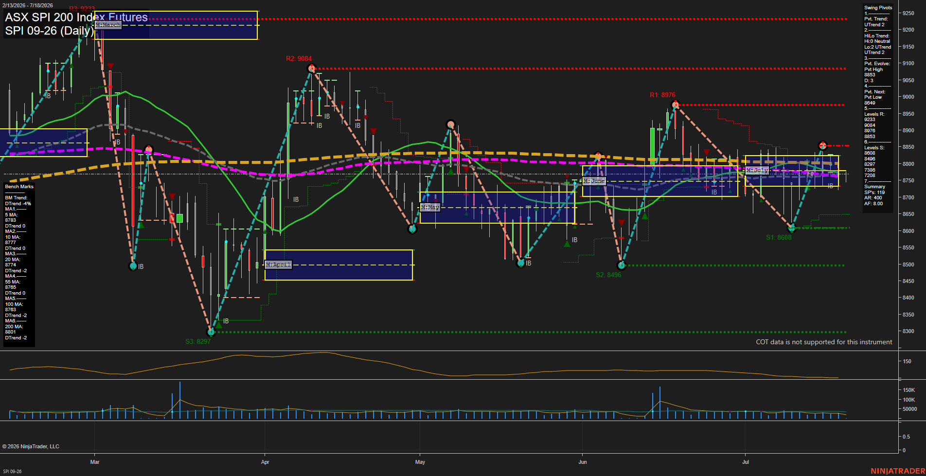The width and height of the screenshot is (926, 476).
Task: Click the 'HiLo Trend:' label
Action: pyautogui.click(x=876, y=36)
